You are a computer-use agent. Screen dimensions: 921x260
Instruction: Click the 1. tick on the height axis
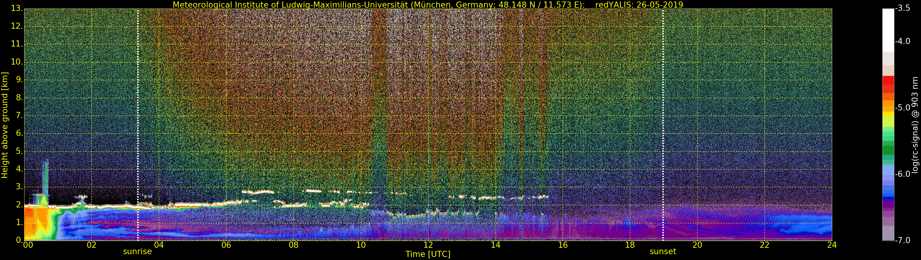click(x=19, y=222)
